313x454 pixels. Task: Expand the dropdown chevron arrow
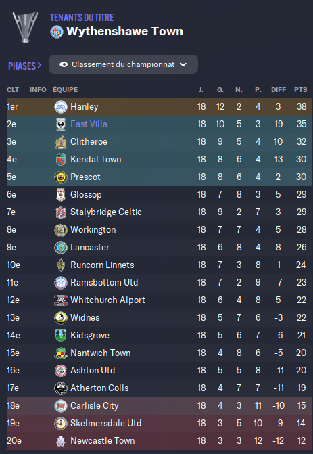(x=183, y=64)
